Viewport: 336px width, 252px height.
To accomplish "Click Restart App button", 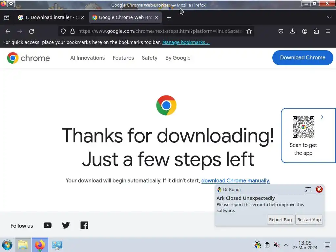I will tap(309, 220).
